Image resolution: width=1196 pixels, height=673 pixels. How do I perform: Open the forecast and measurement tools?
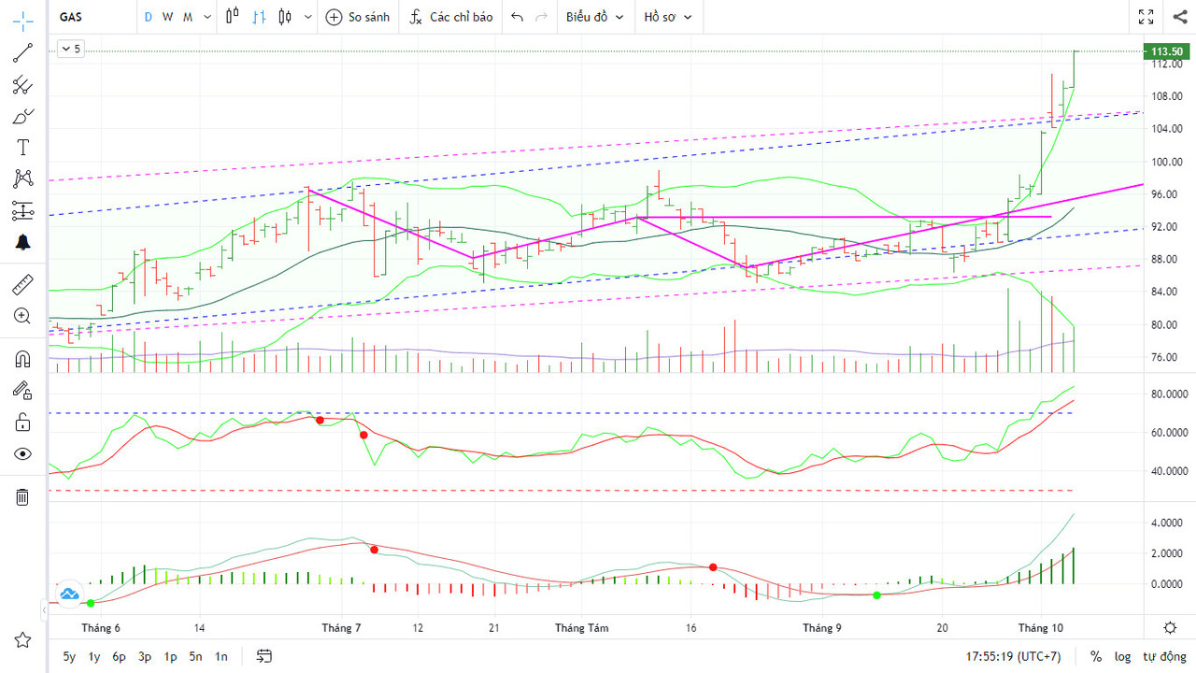22,210
